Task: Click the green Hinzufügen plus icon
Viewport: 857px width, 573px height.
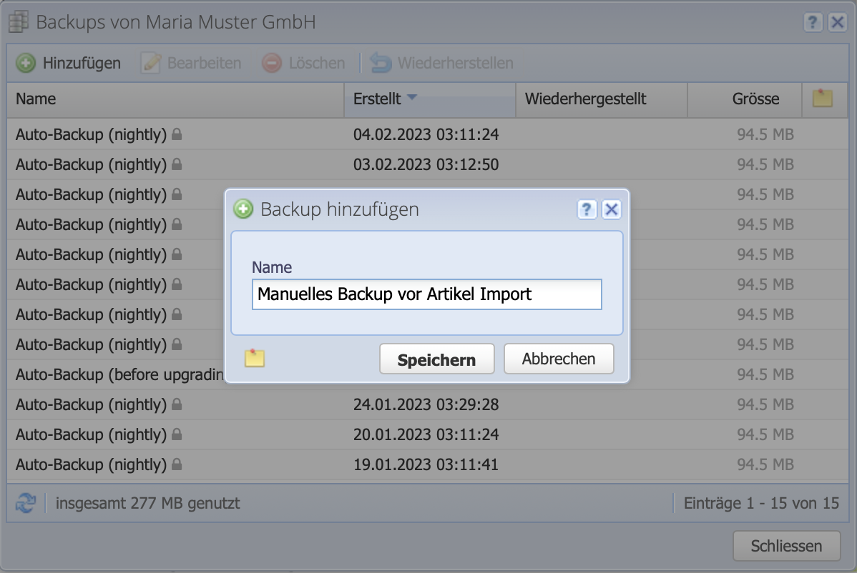Action: pos(26,63)
